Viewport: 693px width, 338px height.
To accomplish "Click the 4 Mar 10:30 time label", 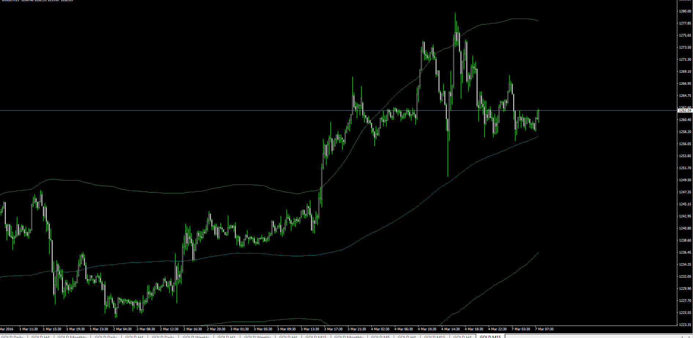I will coord(427,329).
